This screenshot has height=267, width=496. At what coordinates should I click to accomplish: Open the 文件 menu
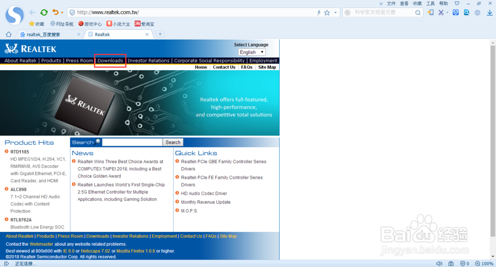click(x=391, y=3)
